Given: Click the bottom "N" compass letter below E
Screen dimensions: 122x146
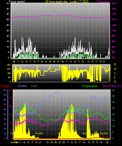Looking at the screenshot, I should pos(115,82).
